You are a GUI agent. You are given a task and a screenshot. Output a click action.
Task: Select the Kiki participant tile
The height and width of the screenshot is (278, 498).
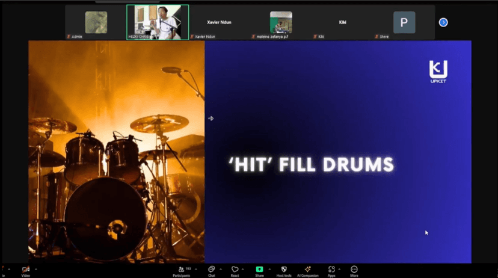click(x=342, y=23)
